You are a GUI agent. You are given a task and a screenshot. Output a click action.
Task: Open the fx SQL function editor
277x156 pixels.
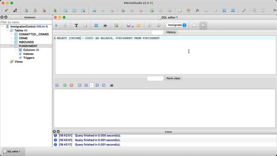point(197,10)
